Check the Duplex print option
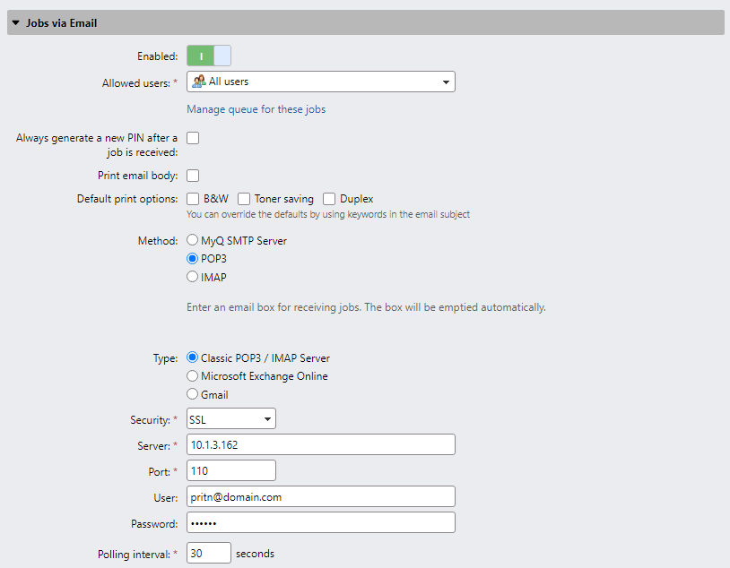The width and height of the screenshot is (730, 568). point(329,198)
